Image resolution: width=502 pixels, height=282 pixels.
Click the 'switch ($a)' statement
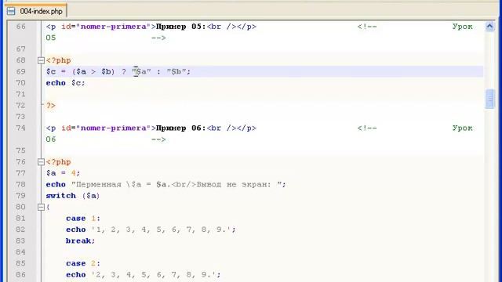pos(73,196)
